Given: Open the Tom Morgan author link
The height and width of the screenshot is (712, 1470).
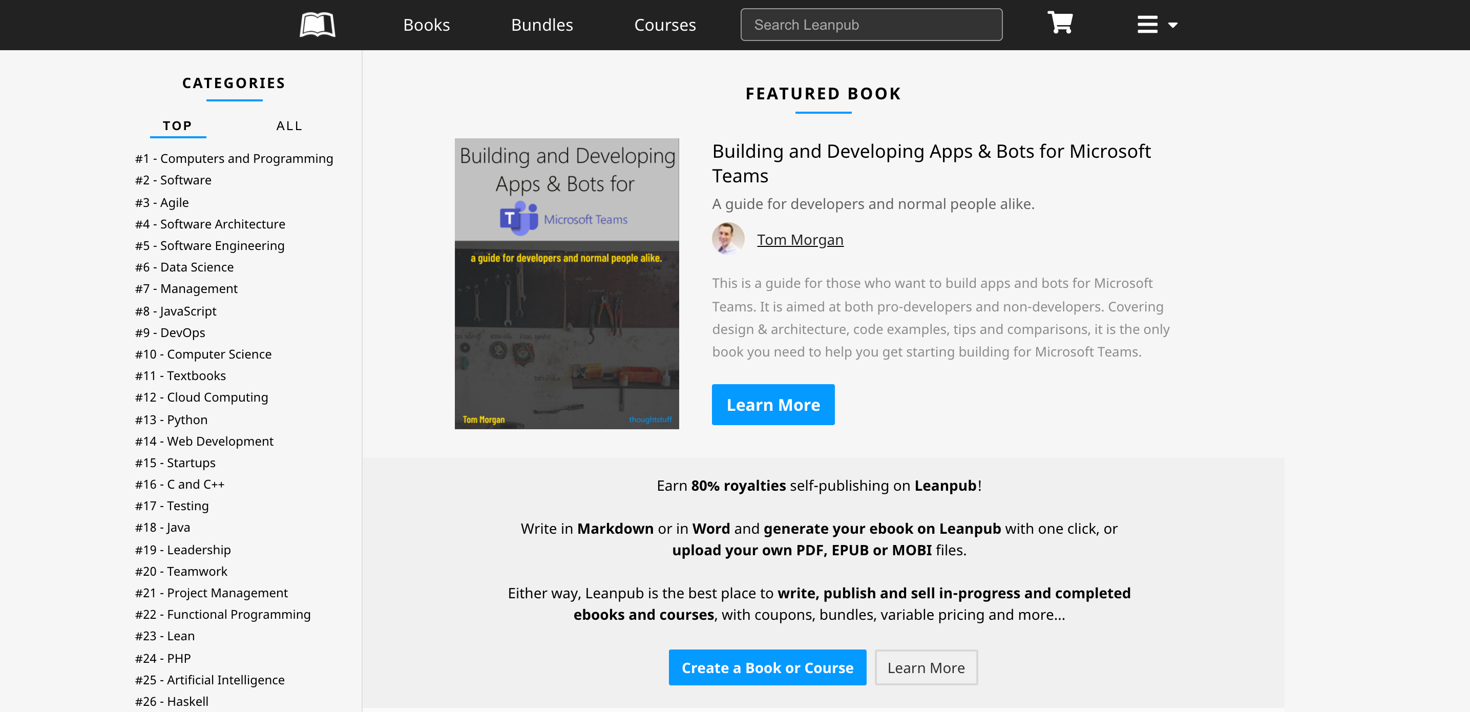Looking at the screenshot, I should 800,240.
